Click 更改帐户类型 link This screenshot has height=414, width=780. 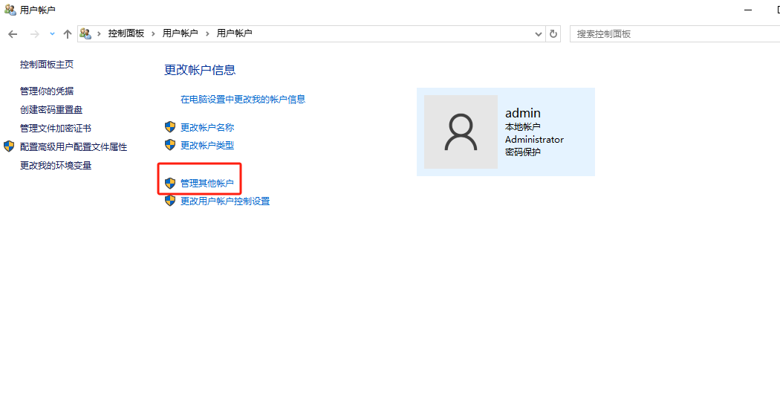coord(207,145)
